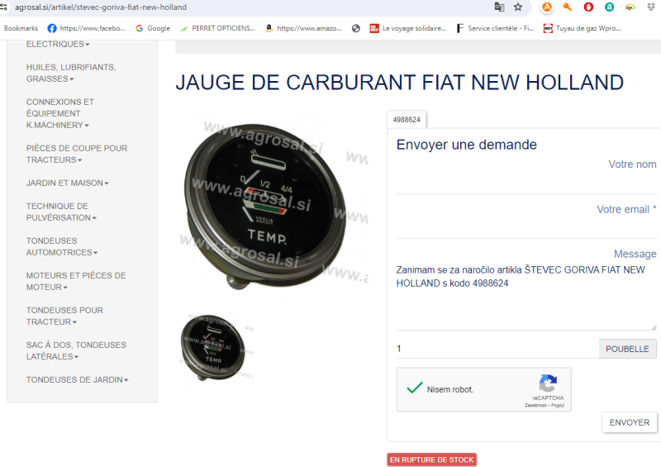661x467 pixels.
Task: Expand Tondeuses de jardin category
Action: point(77,379)
